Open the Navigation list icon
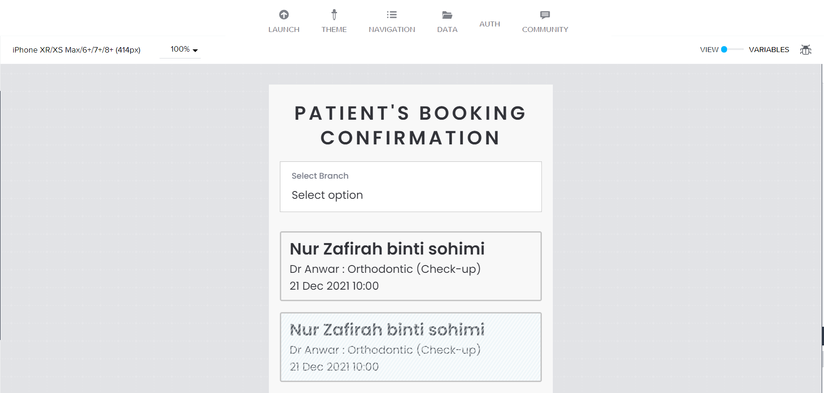 392,15
